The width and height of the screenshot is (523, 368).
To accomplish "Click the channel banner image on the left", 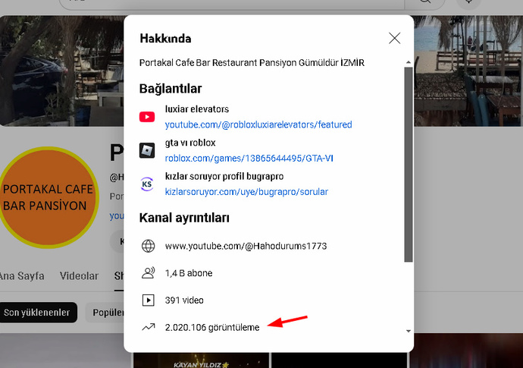I will (x=61, y=71).
